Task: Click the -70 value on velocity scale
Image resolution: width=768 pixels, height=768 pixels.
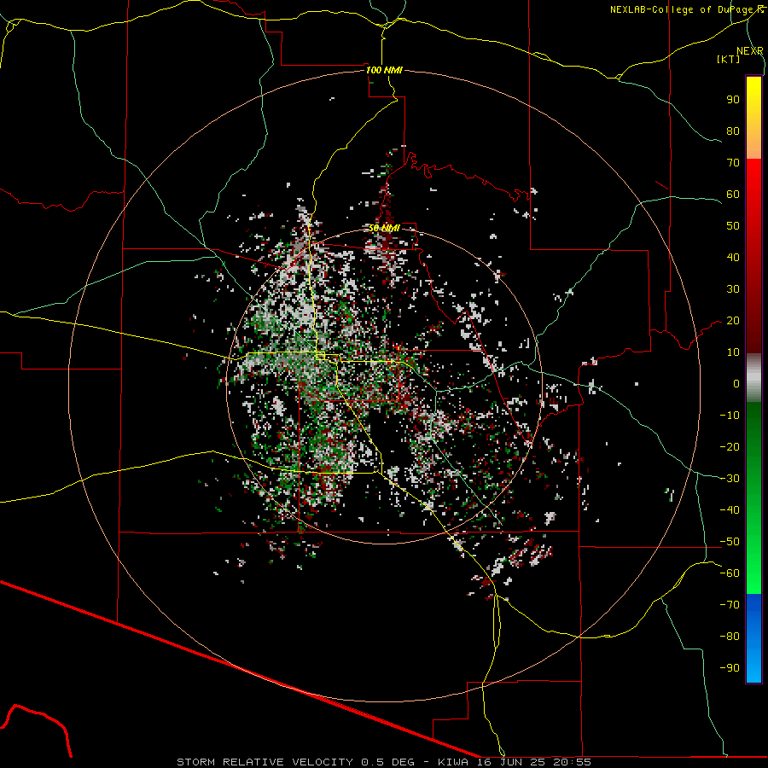Action: click(730, 605)
